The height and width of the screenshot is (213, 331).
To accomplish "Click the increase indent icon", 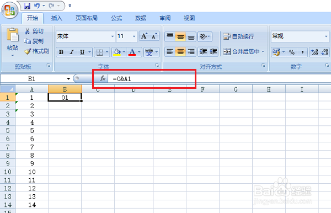I will [213, 52].
